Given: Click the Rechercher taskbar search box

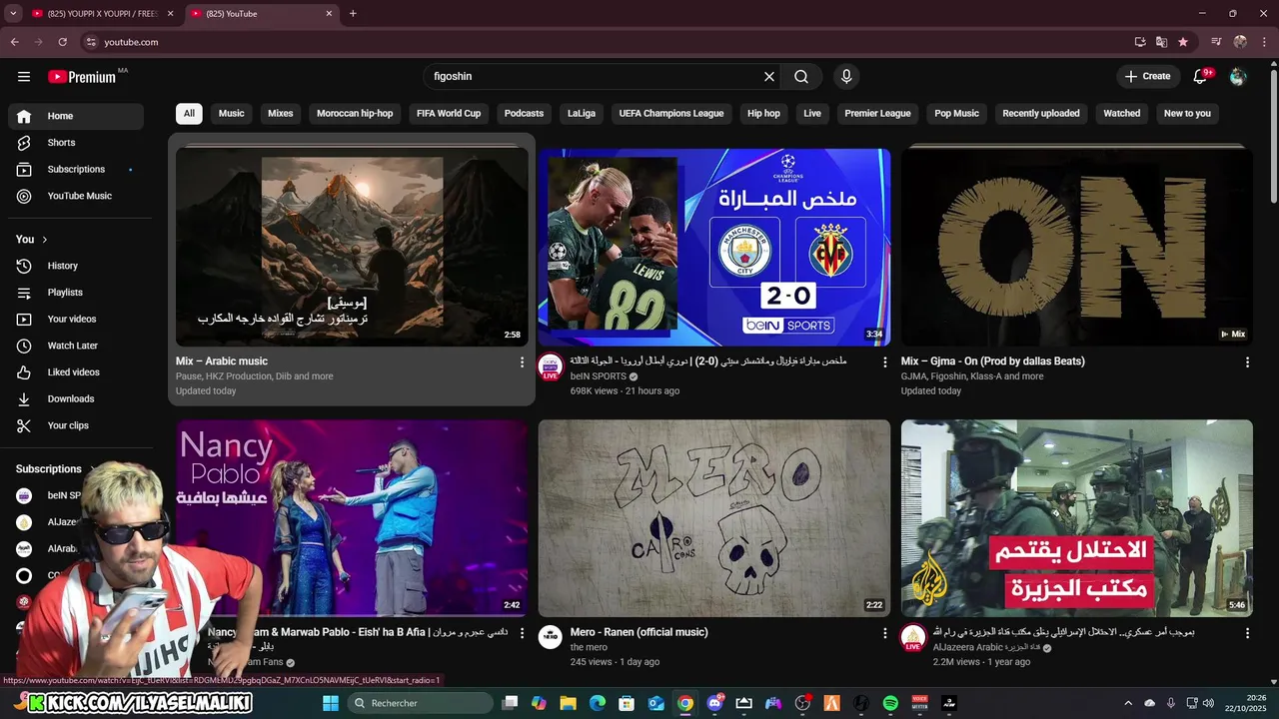Looking at the screenshot, I should pyautogui.click(x=421, y=703).
